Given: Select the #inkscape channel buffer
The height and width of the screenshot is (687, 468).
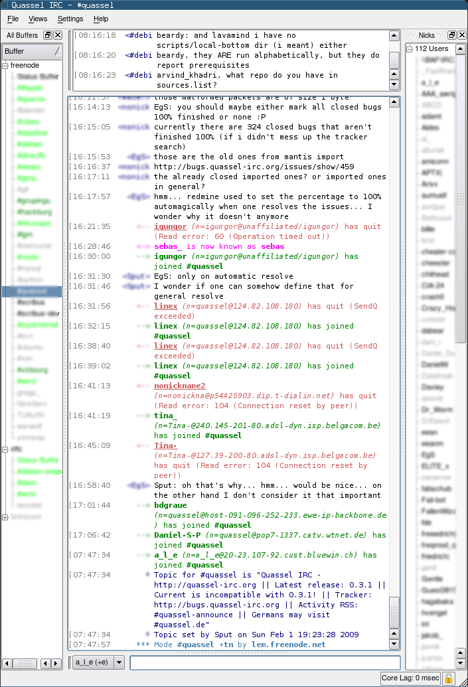Looking at the screenshot, I should coord(34,224).
